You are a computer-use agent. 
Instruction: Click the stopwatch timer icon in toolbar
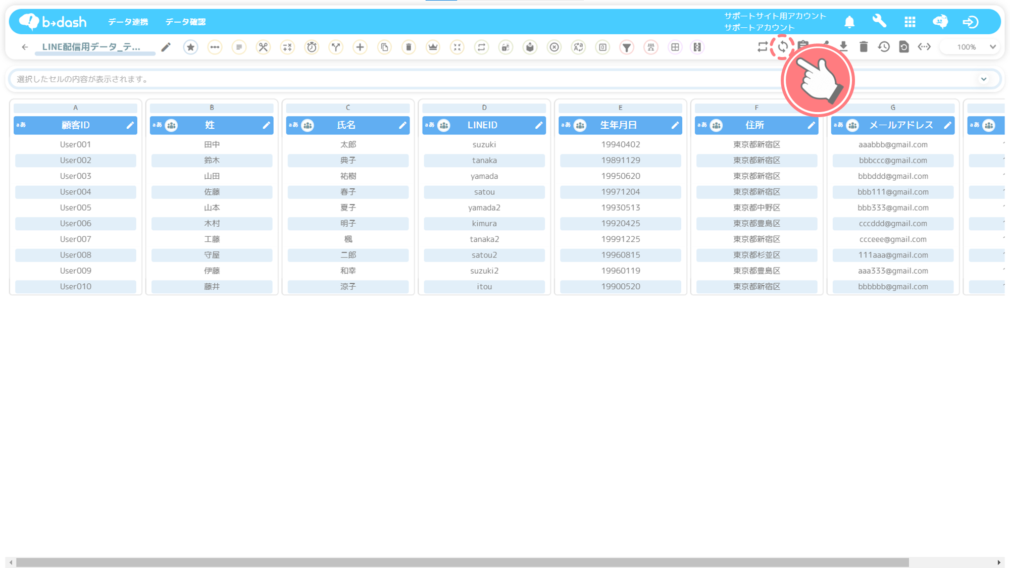(x=312, y=47)
